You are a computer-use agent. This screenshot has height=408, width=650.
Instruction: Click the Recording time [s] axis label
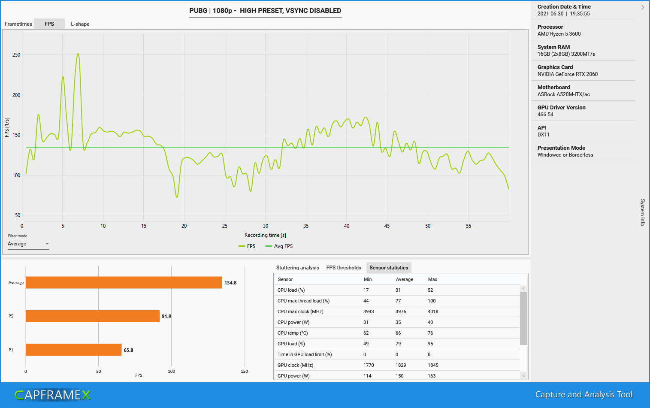pos(265,235)
